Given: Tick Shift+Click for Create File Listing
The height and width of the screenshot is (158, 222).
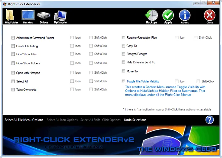Looking at the screenshot, I should 91,46.
